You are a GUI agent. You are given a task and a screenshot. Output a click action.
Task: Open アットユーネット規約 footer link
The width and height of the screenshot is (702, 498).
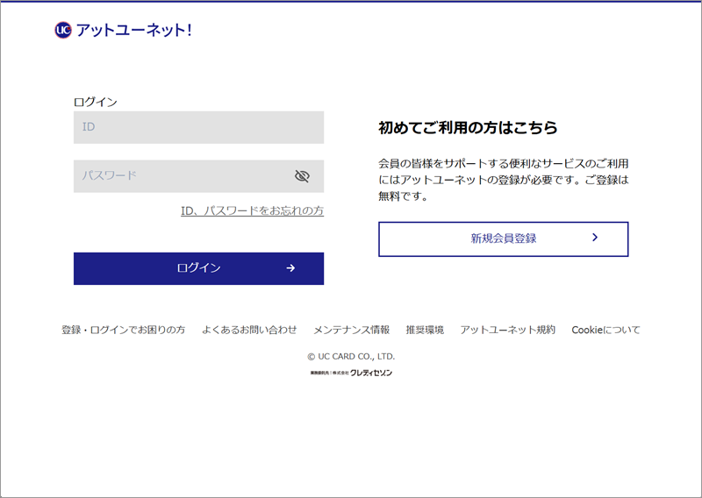(x=508, y=330)
